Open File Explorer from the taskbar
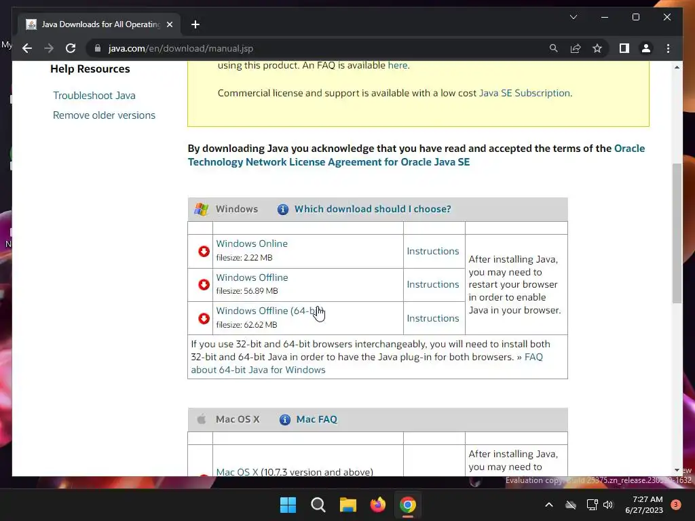 click(348, 505)
